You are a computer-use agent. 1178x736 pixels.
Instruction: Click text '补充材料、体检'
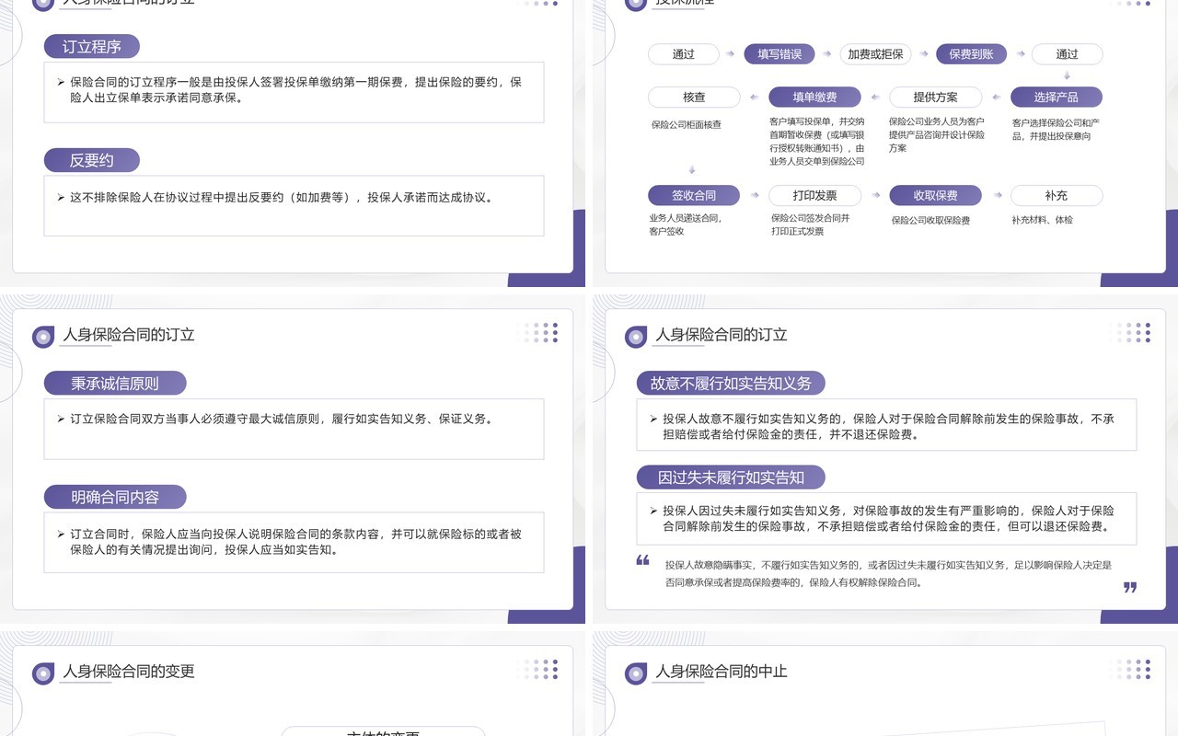1042,220
